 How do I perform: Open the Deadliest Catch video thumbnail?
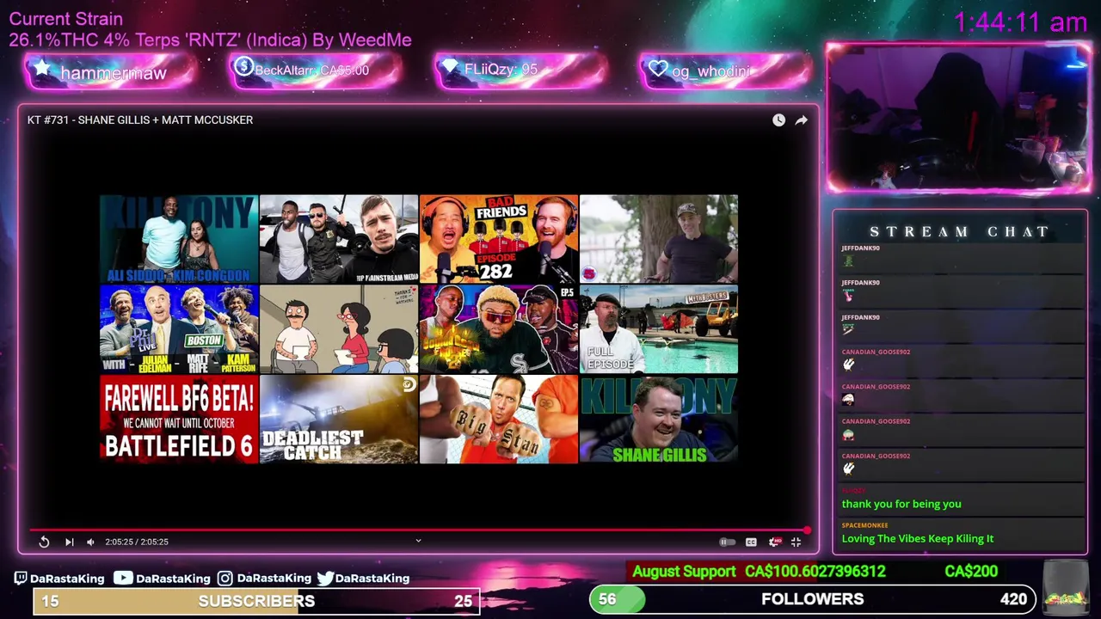pyautogui.click(x=339, y=420)
